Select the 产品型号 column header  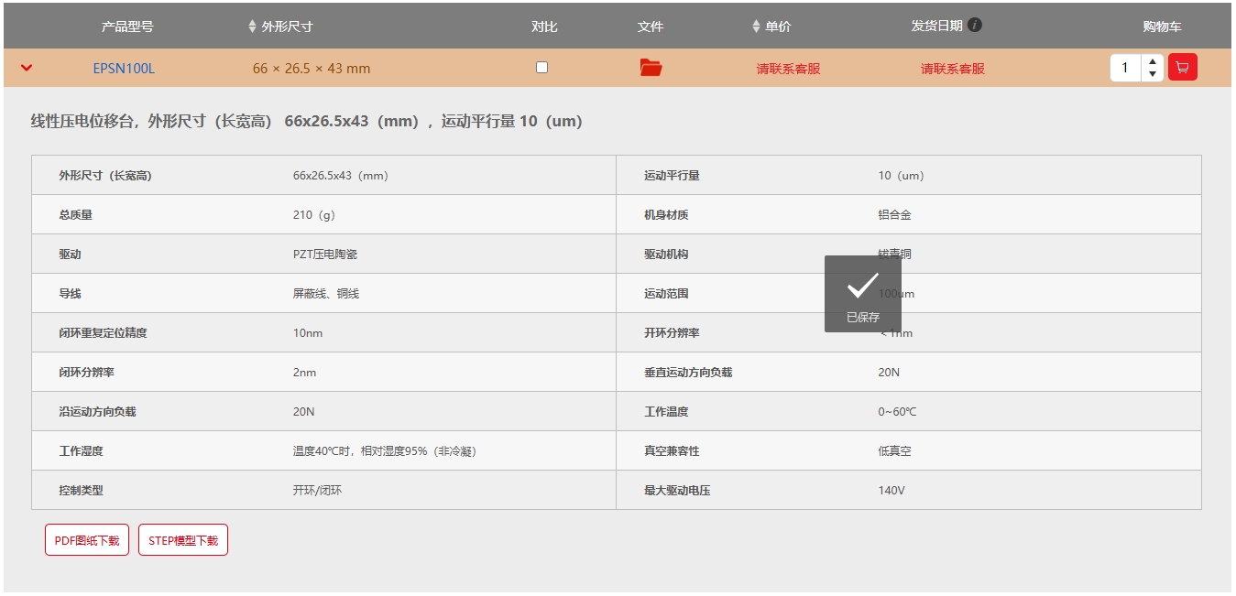click(127, 27)
